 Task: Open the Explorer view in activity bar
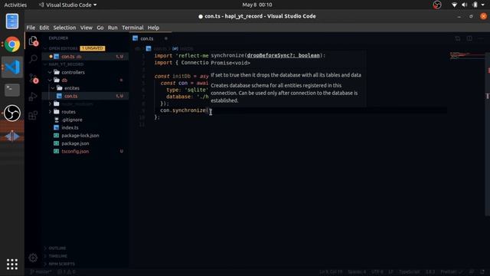tap(33, 41)
